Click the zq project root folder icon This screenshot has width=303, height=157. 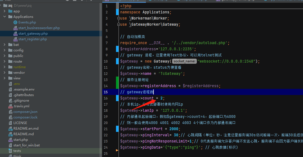pyautogui.click(x=5, y=6)
